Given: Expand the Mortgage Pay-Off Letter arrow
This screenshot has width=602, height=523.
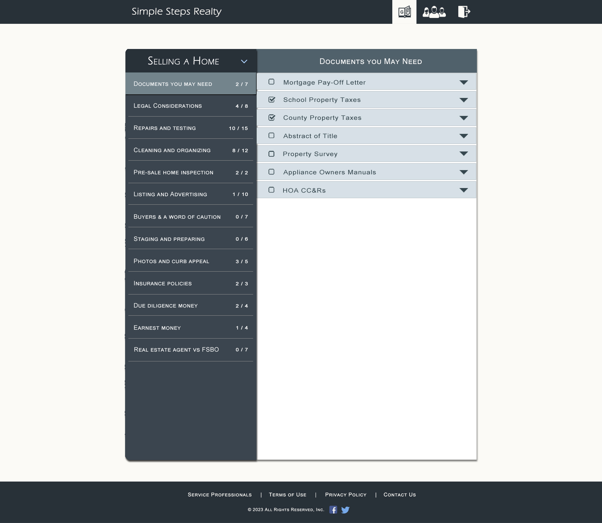Looking at the screenshot, I should coord(464,82).
